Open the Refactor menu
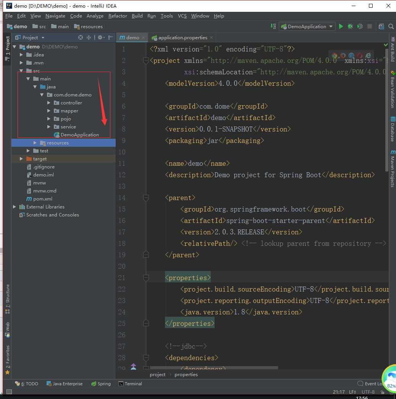Screen dimensions: 396x399 click(118, 16)
